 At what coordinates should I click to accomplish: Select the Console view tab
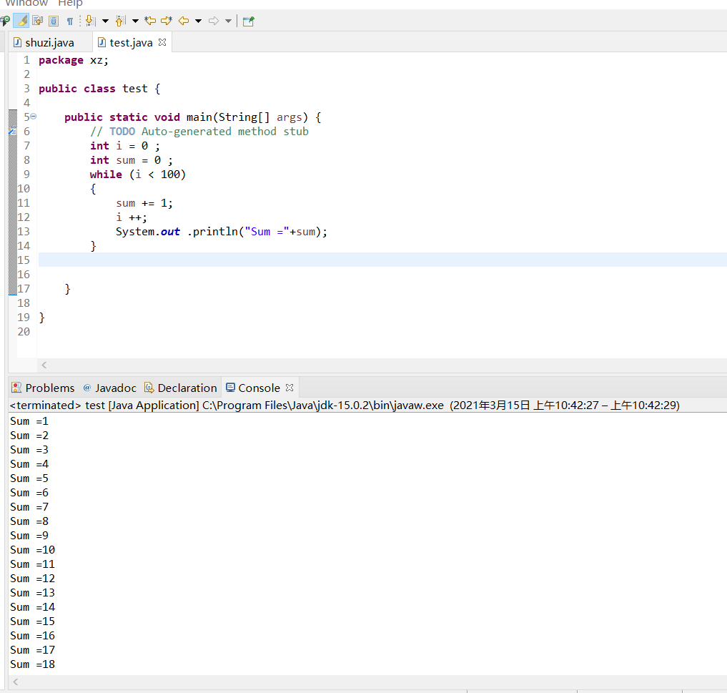coord(259,388)
